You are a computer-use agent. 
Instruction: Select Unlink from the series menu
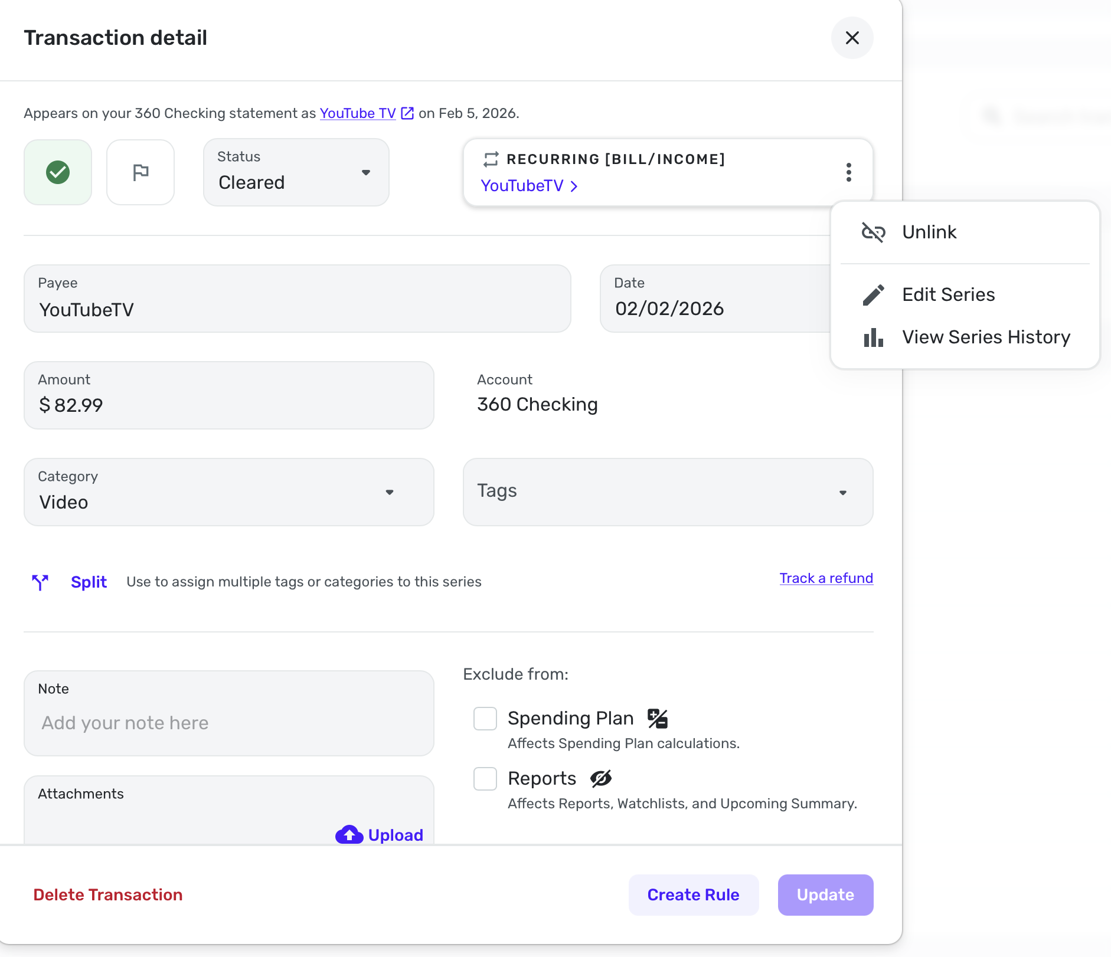pyautogui.click(x=929, y=232)
